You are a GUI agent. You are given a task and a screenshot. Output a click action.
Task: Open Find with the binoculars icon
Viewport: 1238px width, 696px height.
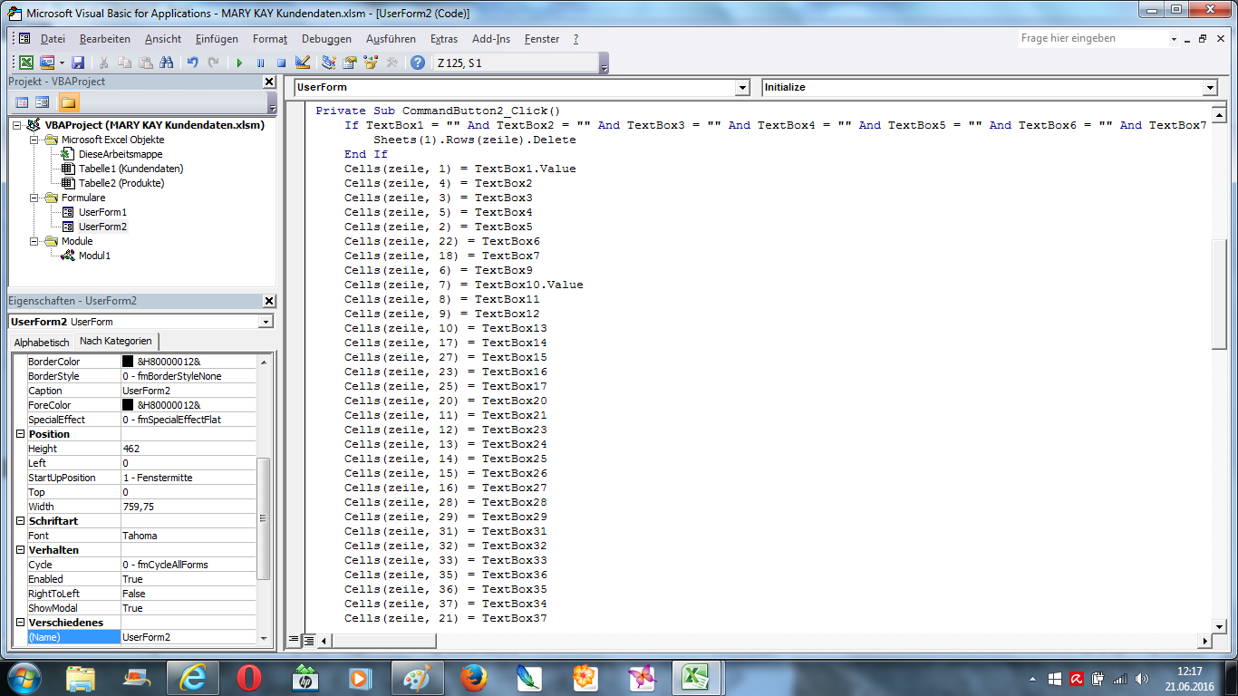tap(167, 63)
